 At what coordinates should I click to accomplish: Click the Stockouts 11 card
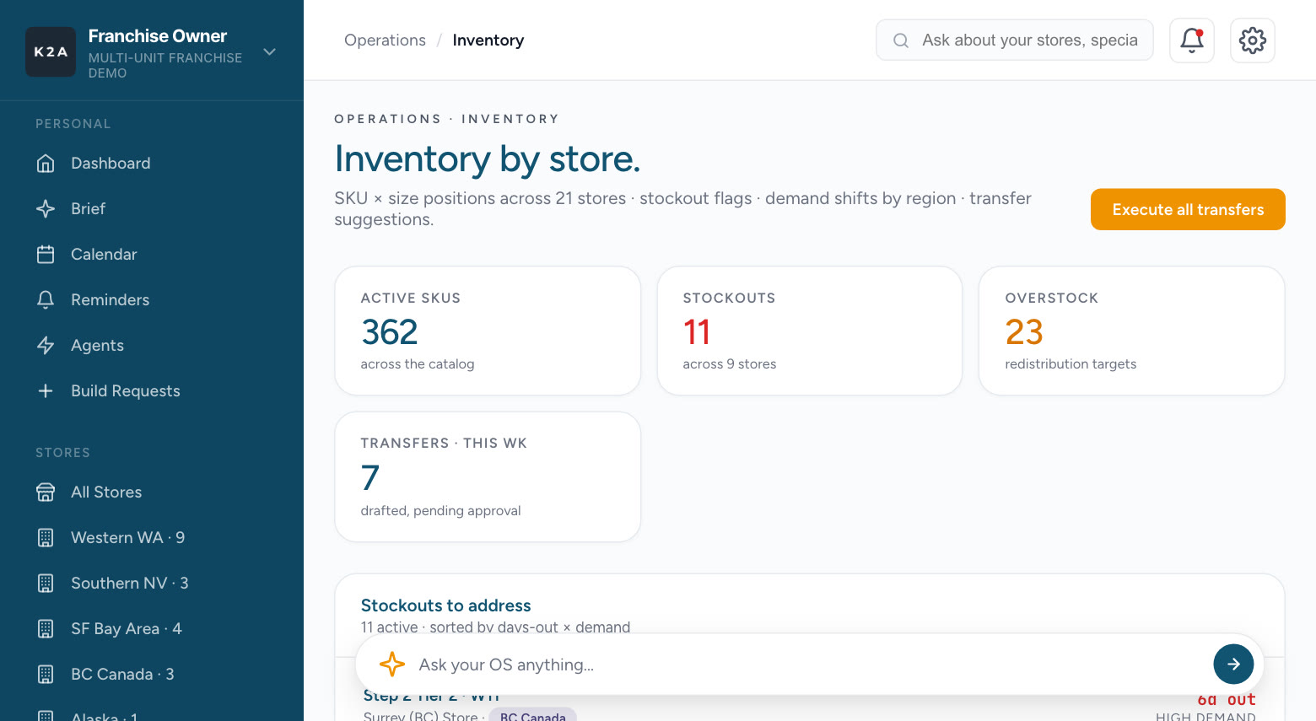pos(810,331)
